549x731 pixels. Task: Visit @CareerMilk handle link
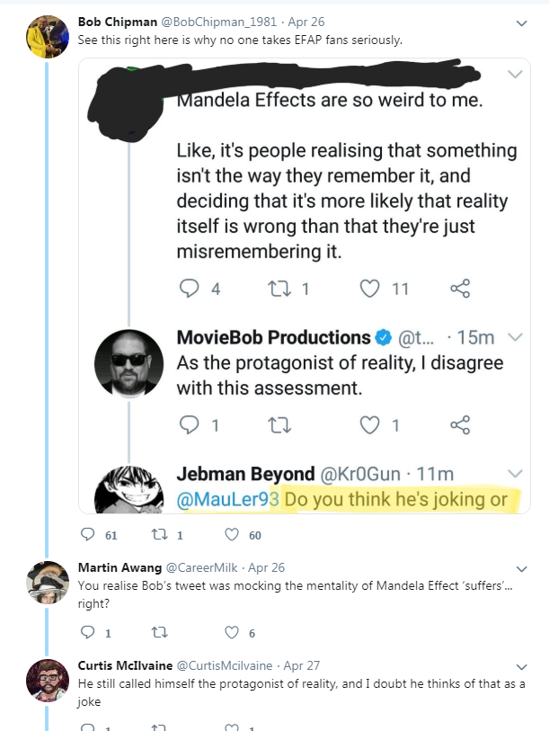pos(202,568)
